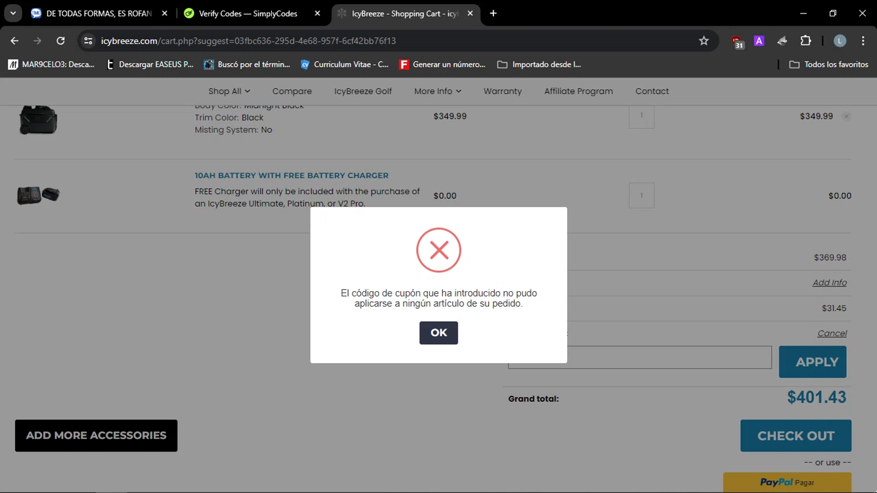This screenshot has height=493, width=877.
Task: Open the Generar un número bookmark
Action: click(x=443, y=64)
